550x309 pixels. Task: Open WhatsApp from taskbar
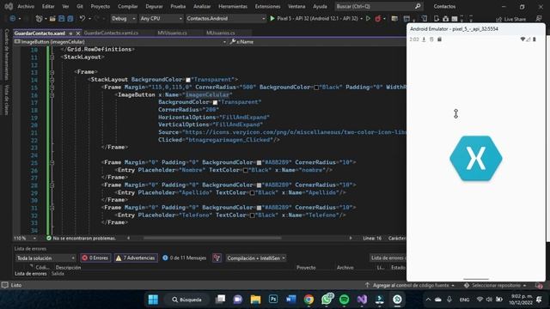click(x=327, y=300)
